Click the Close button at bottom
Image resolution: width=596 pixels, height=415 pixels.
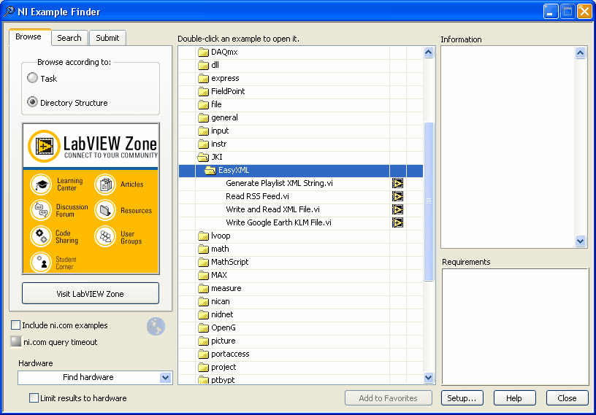[x=567, y=398]
